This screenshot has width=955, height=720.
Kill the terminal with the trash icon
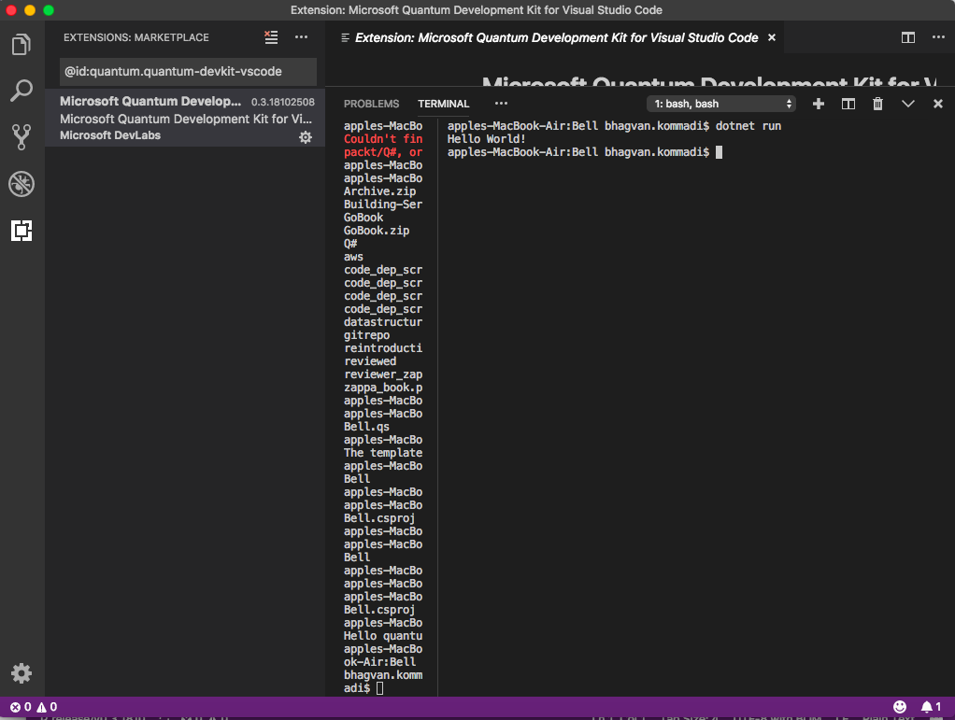(877, 104)
